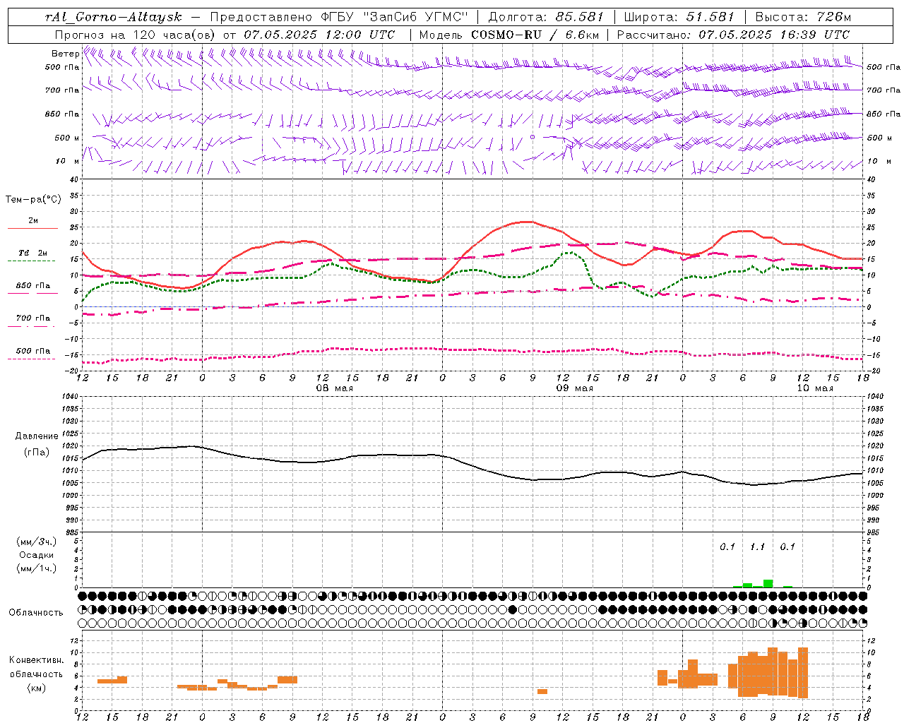The width and height of the screenshot is (904, 723).
Task: Select the 'Широта: 51.581' header field
Action: click(679, 17)
